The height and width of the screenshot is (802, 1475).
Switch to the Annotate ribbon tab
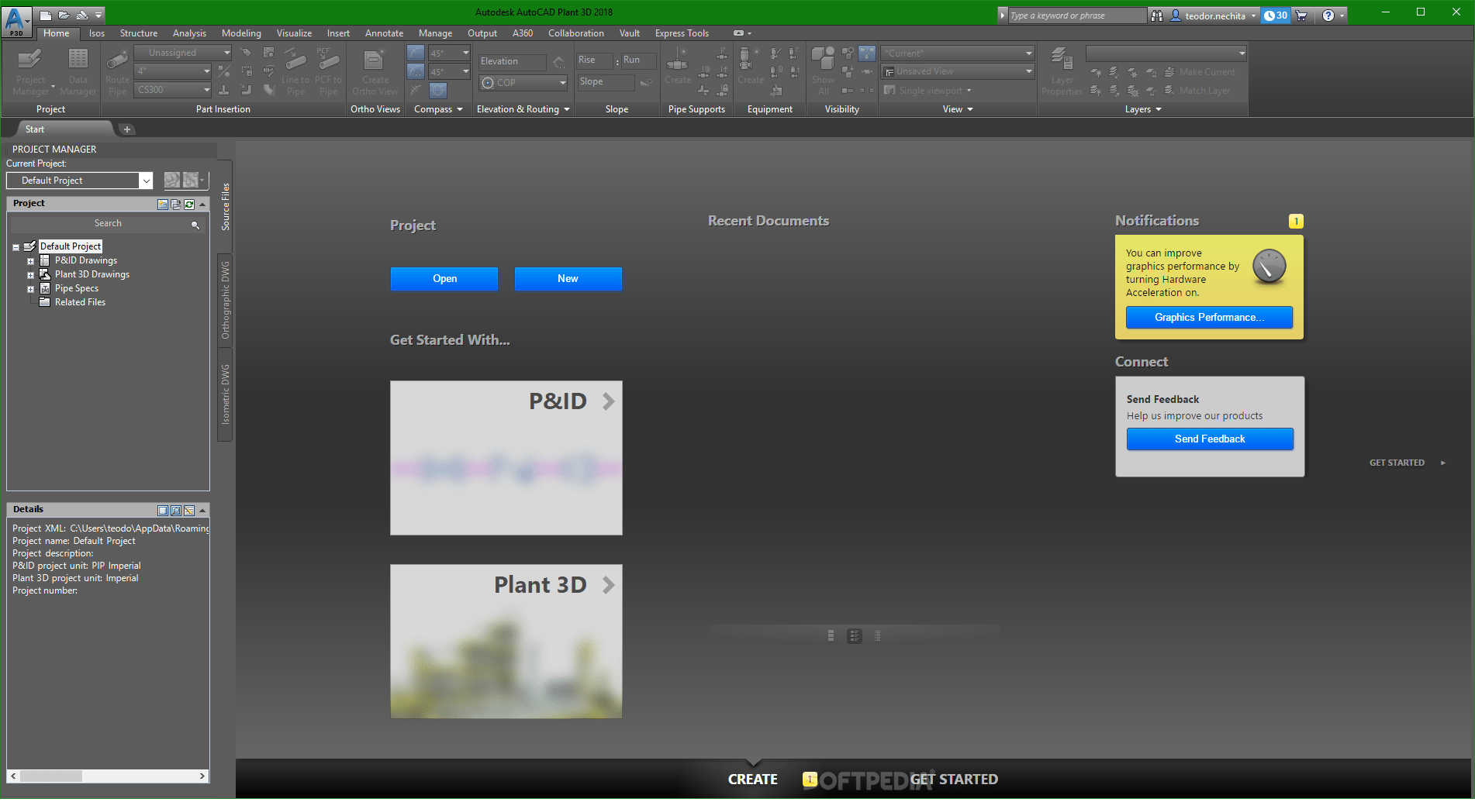click(x=384, y=33)
